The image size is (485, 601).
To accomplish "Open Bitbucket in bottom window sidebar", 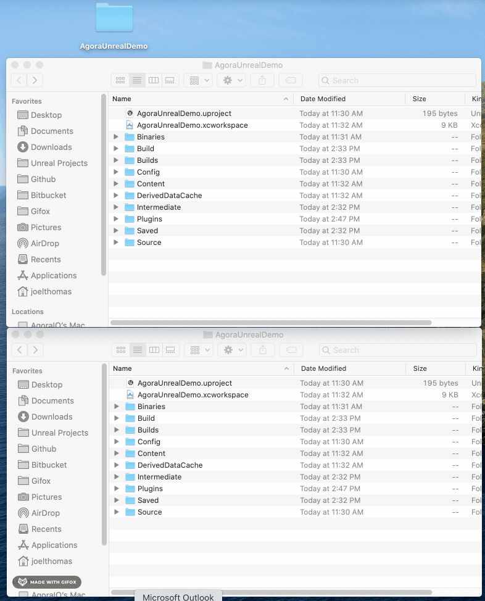I will [x=43, y=465].
